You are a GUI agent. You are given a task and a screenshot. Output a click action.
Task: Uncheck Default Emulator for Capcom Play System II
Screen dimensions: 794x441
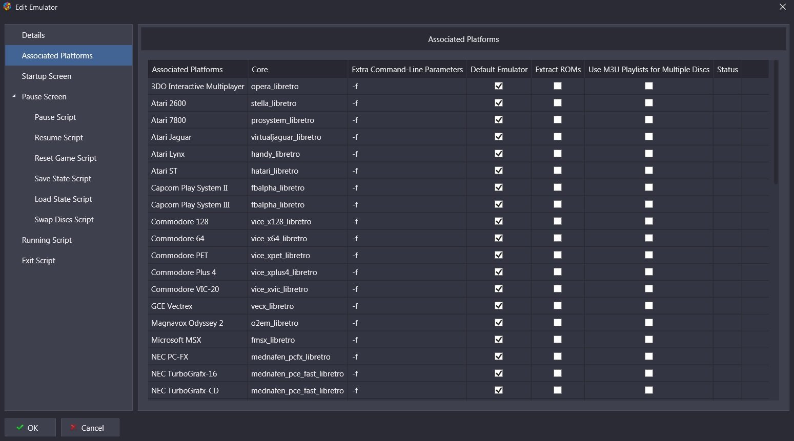click(x=499, y=187)
